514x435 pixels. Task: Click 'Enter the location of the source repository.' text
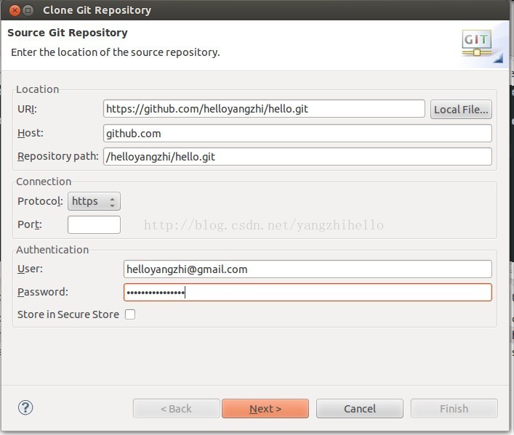(116, 52)
